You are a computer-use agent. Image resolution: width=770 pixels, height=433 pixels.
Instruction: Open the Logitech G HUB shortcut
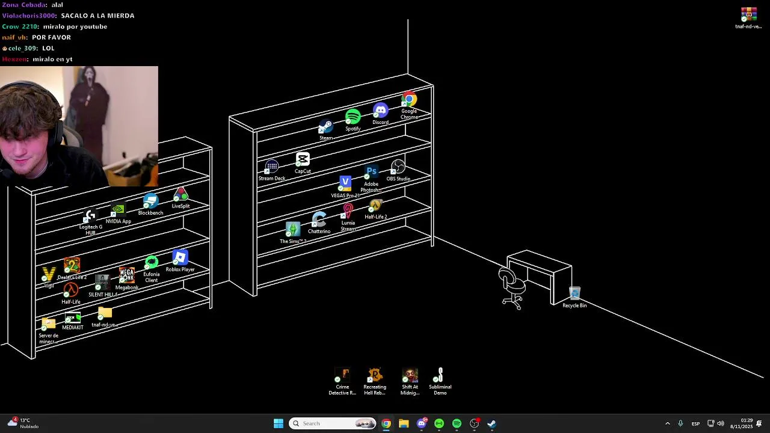coord(90,223)
